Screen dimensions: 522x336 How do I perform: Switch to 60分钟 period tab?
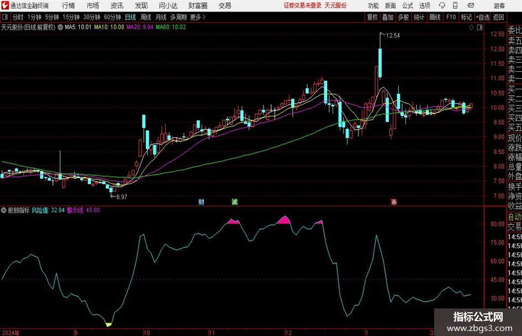[112, 17]
